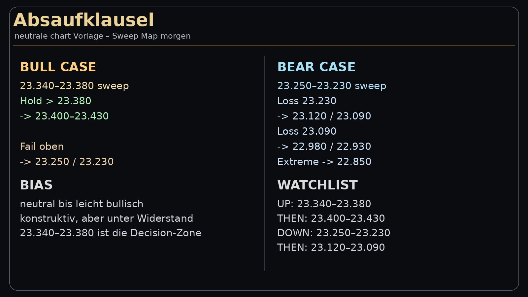Select the Decision-Zone sentence
This screenshot has width=528, height=297.
pyautogui.click(x=111, y=233)
